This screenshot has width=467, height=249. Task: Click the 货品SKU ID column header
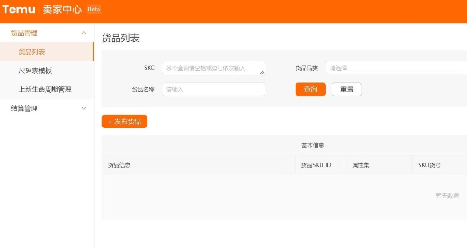[316, 165]
